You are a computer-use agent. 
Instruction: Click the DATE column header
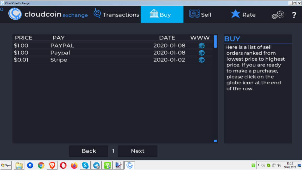click(167, 38)
